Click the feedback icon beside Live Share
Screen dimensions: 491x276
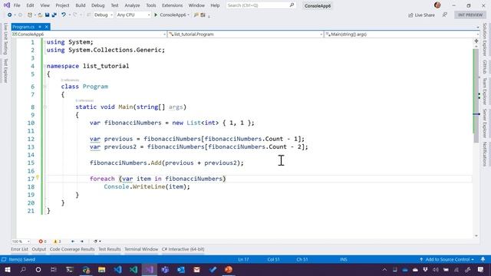point(445,15)
